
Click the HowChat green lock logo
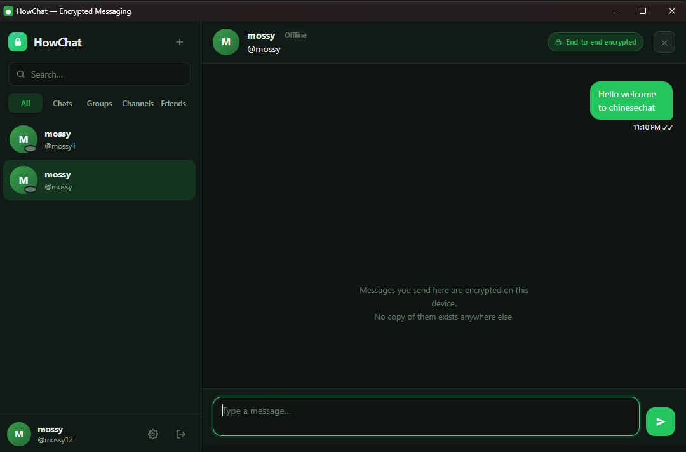(x=18, y=42)
